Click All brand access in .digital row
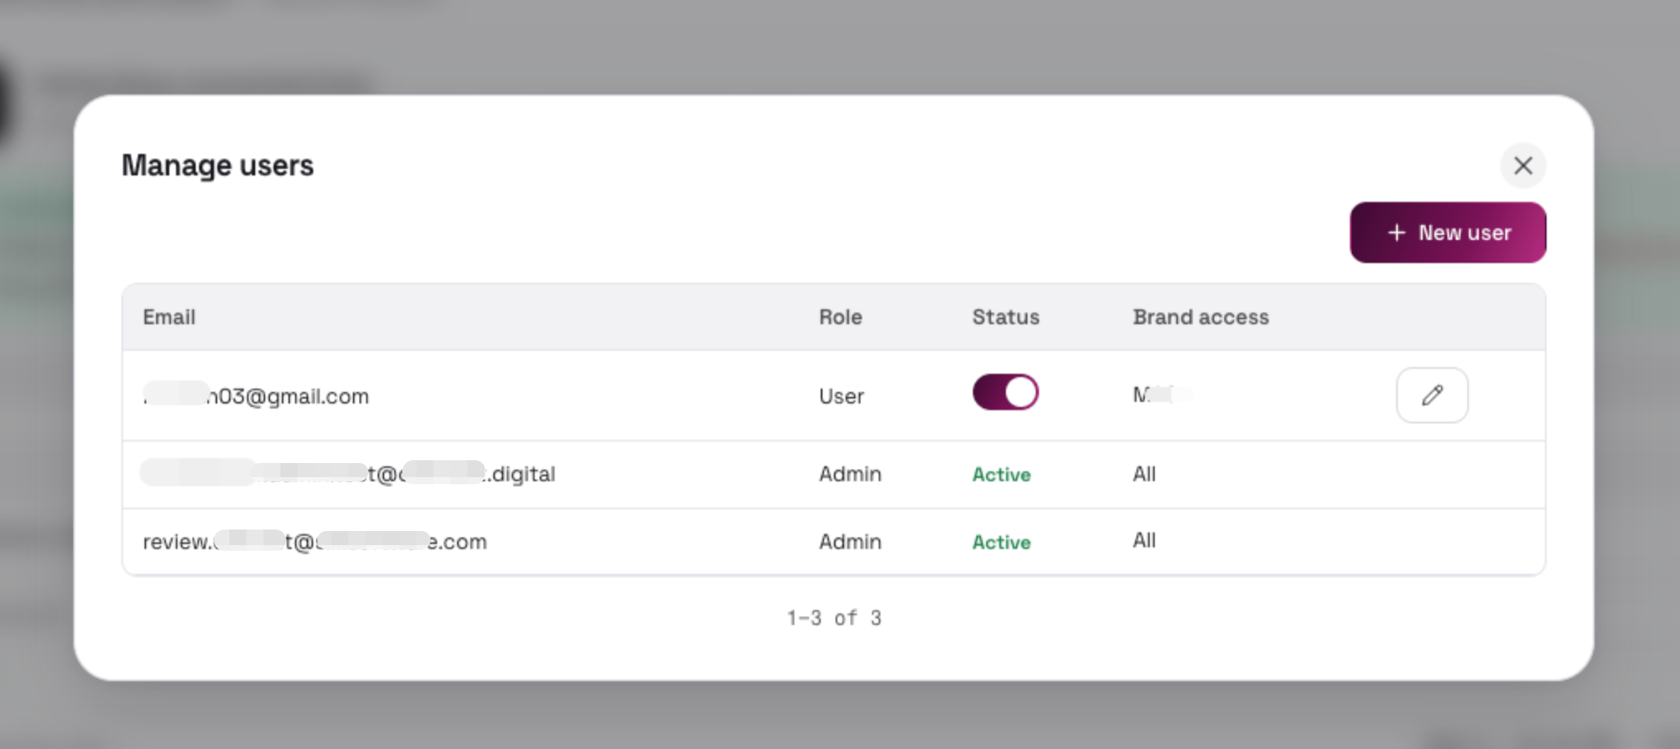 click(1144, 474)
